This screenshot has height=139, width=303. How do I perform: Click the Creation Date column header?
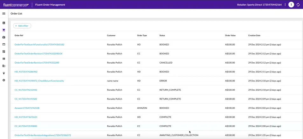coord(254,36)
